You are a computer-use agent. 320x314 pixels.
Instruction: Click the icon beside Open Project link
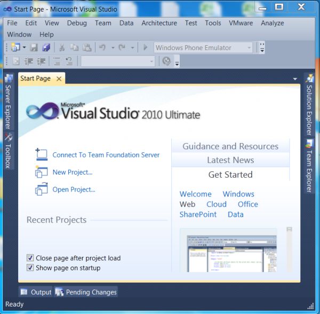[42, 189]
